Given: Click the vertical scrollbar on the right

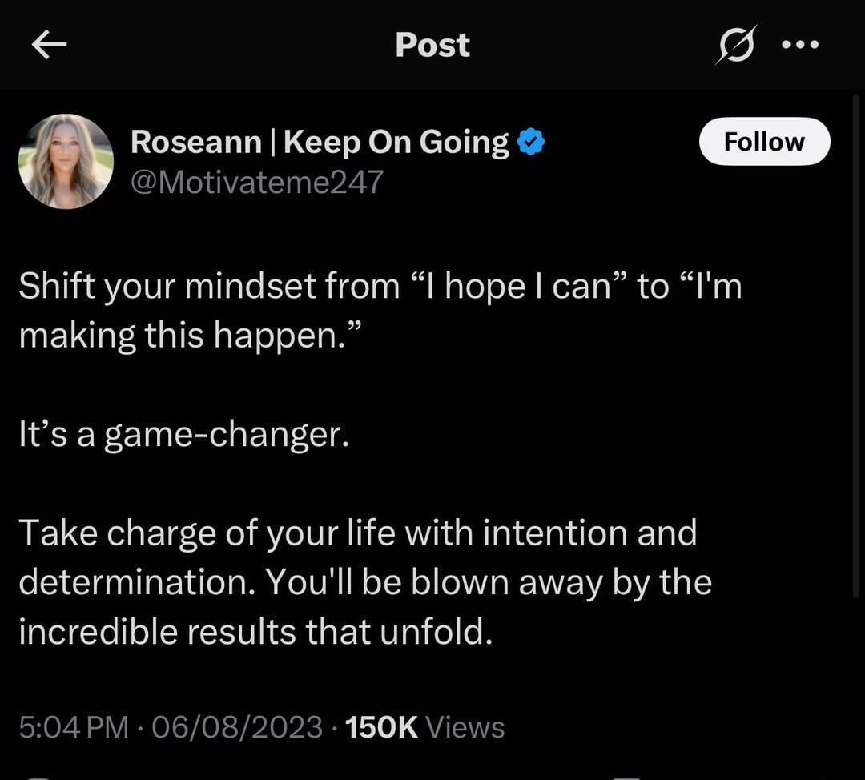Looking at the screenshot, I should click(x=855, y=344).
